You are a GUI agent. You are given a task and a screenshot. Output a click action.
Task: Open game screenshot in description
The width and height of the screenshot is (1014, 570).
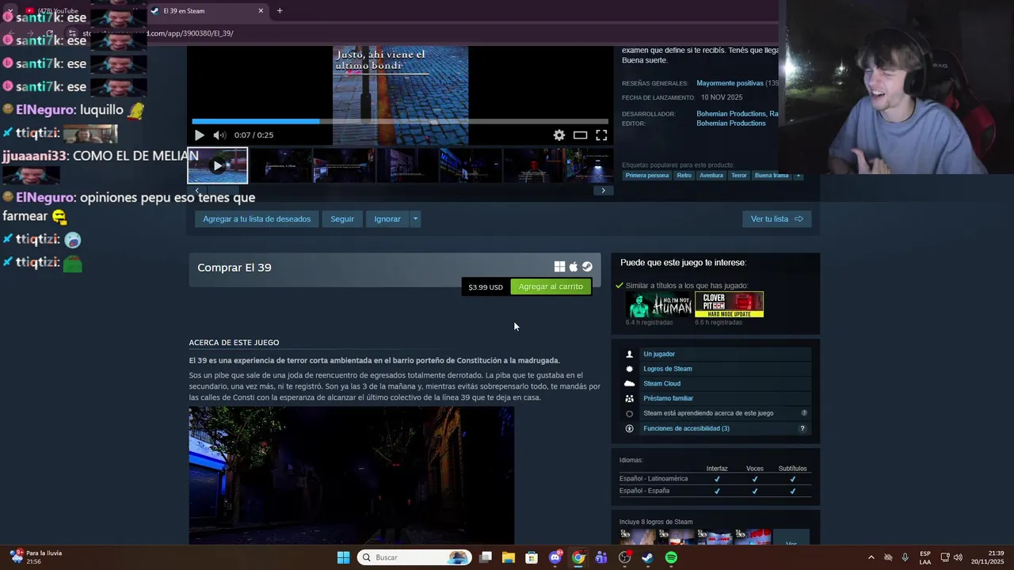(x=351, y=475)
